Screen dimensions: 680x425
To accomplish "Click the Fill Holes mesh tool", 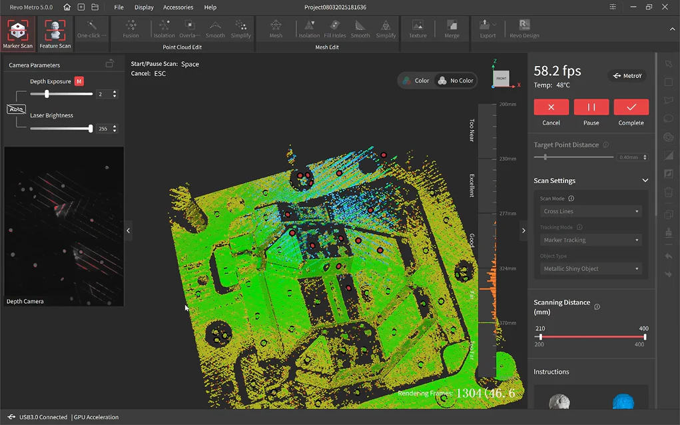I will click(x=334, y=29).
